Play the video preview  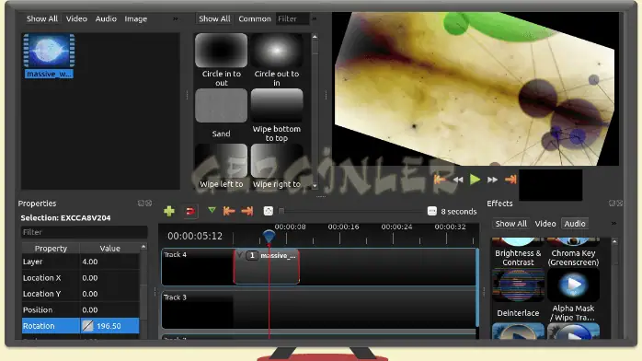(x=475, y=180)
